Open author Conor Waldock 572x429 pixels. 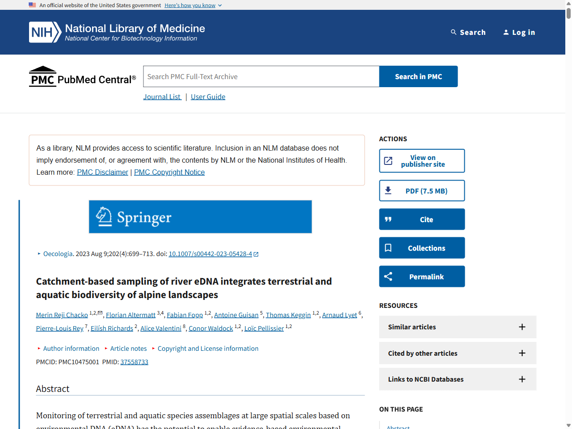click(211, 328)
